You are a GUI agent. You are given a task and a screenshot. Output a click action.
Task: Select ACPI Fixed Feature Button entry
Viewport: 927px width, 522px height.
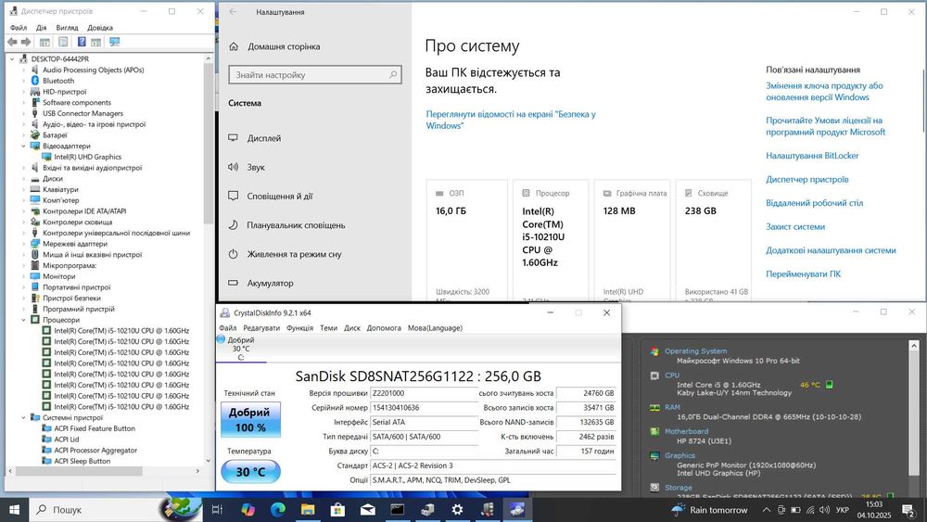pyautogui.click(x=95, y=428)
